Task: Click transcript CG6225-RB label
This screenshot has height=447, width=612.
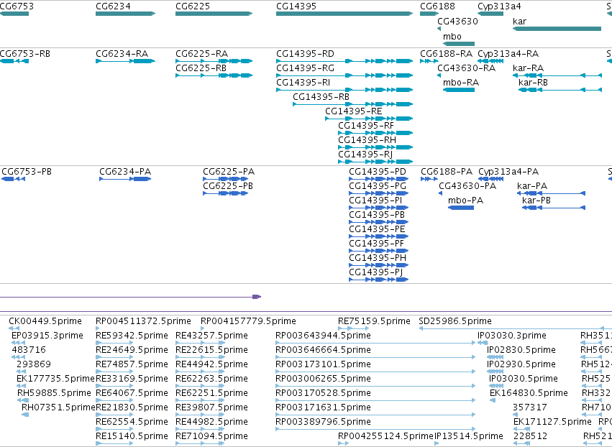Action: coord(201,68)
